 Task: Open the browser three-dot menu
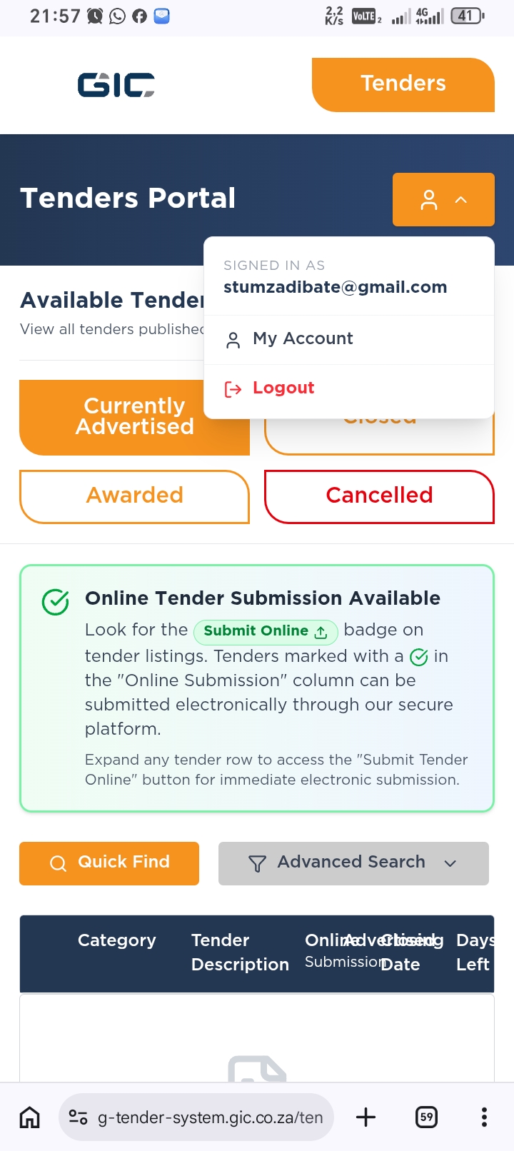click(484, 1117)
